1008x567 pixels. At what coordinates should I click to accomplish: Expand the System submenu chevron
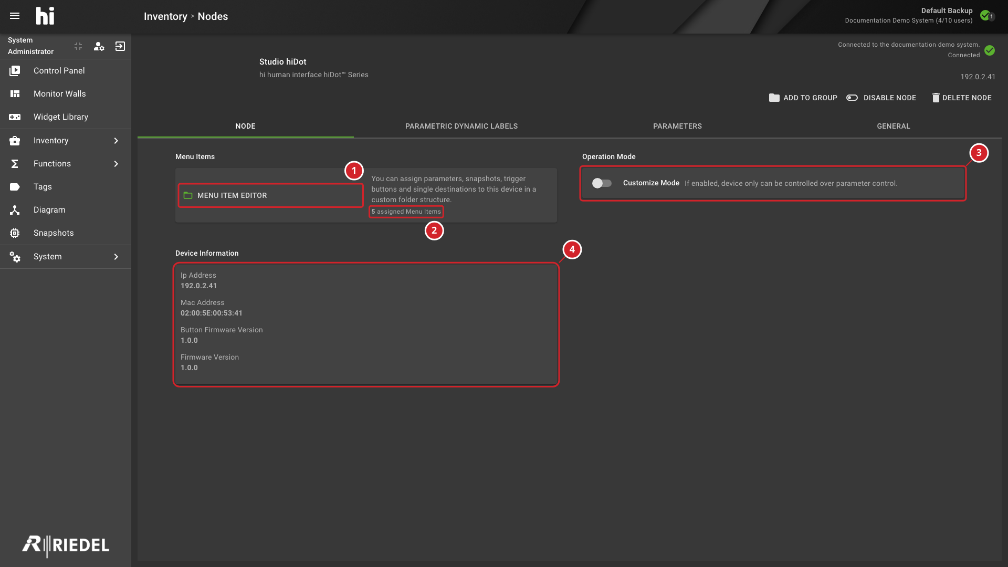(116, 257)
